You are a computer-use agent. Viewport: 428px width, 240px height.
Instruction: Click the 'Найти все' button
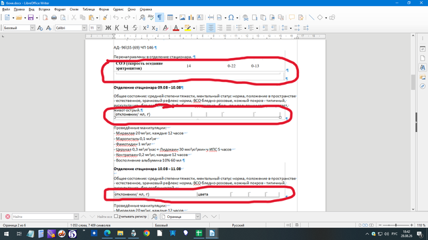pyautogui.click(x=104, y=217)
